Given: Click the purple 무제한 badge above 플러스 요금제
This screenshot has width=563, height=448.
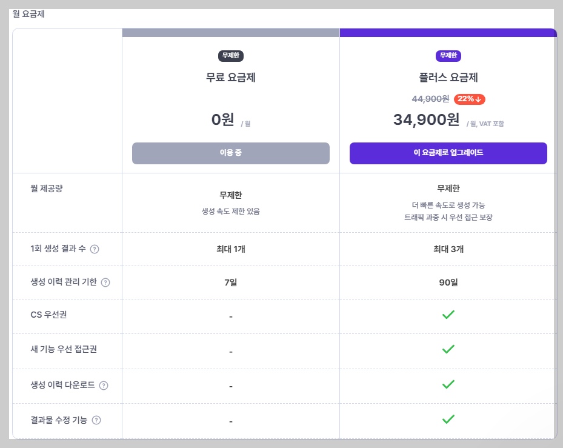Looking at the screenshot, I should 448,56.
